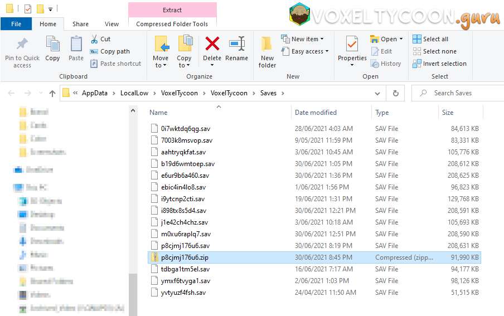Open Properties with the checkmark icon
The width and height of the screenshot is (504, 316).
click(x=352, y=45)
